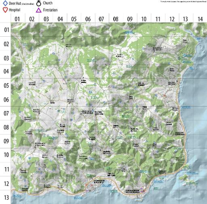The image size is (207, 204).
Task: Select the 'Firestation' legend label
Action: (x=50, y=10)
